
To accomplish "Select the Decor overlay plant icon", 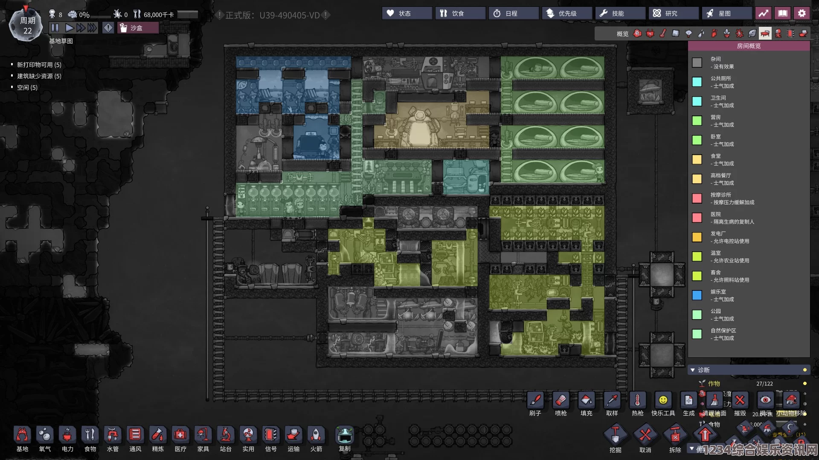I will pos(727,34).
